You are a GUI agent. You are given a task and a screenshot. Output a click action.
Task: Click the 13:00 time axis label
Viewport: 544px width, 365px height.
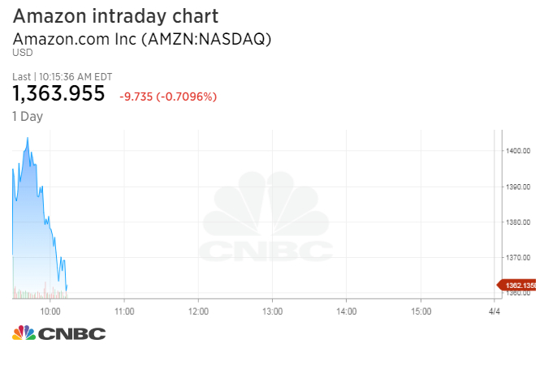click(272, 311)
